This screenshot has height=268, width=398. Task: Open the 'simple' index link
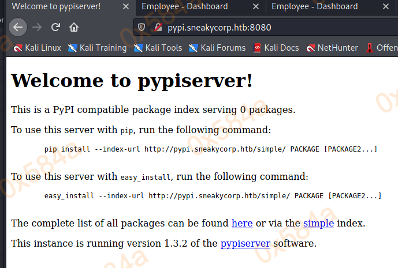pos(318,223)
